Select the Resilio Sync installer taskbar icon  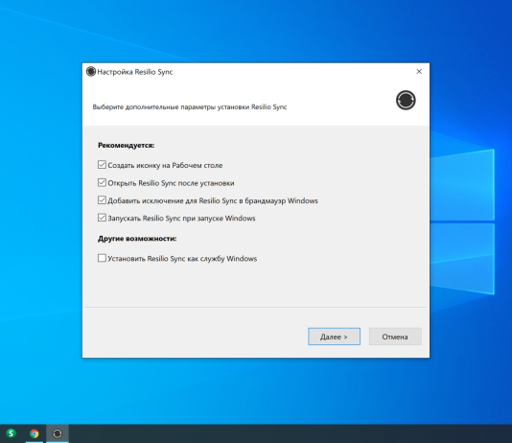[x=58, y=433]
